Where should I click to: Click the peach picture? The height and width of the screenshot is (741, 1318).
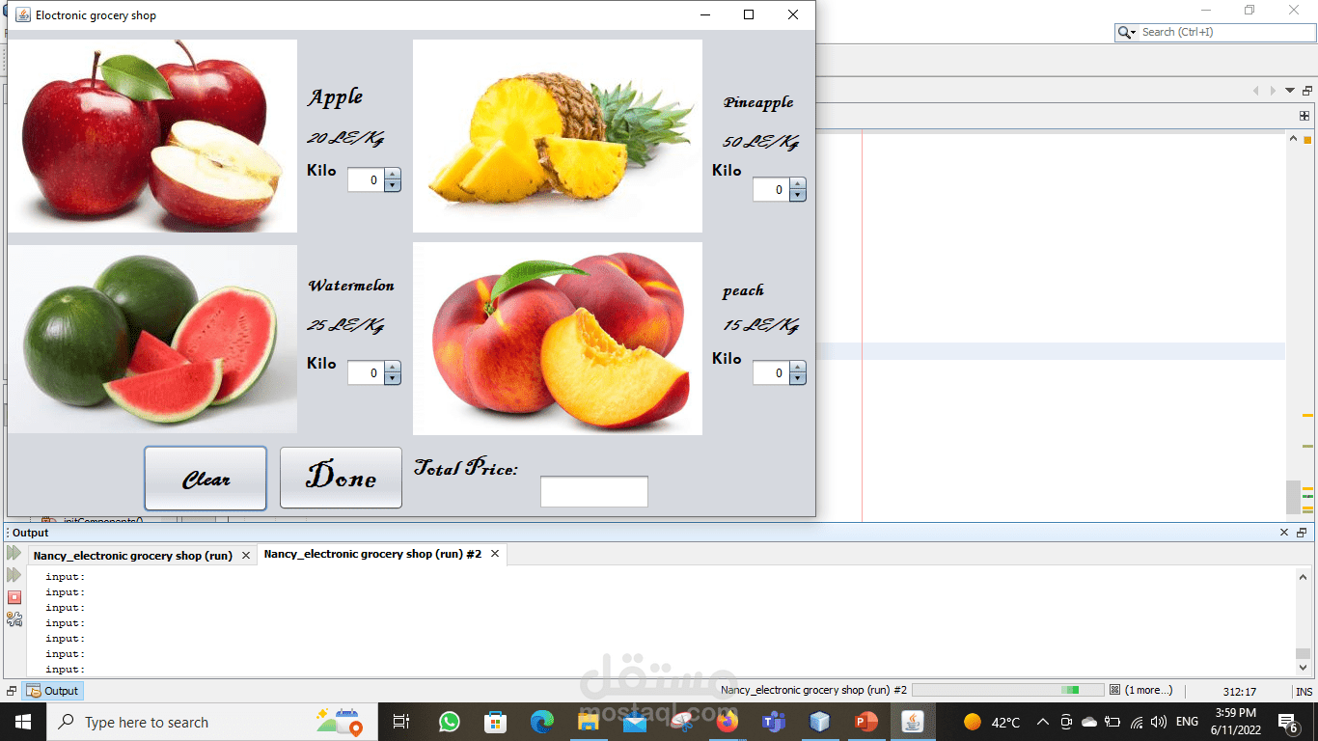558,339
